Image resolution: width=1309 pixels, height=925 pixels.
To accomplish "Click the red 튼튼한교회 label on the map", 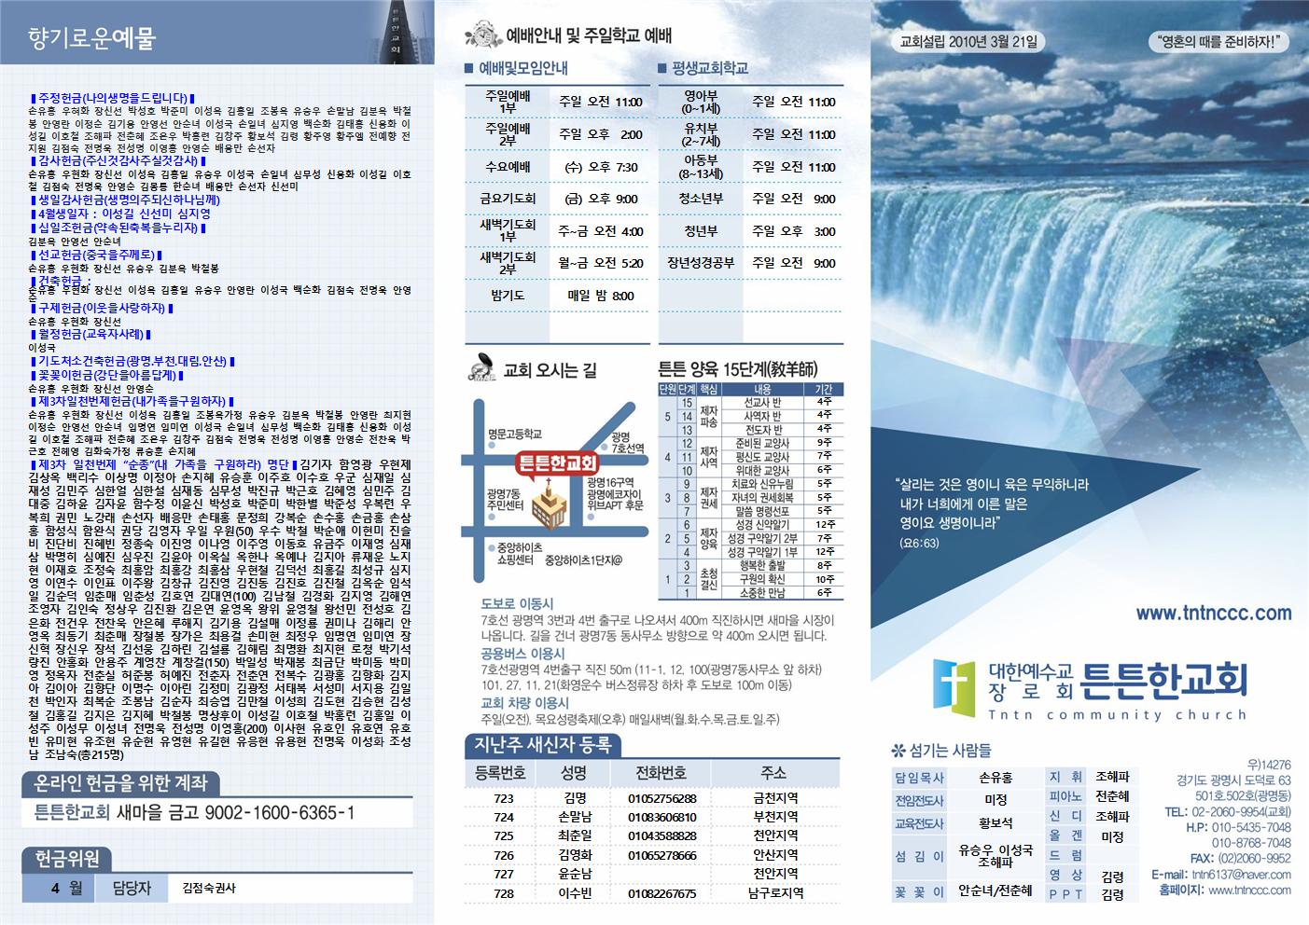I will tap(557, 463).
